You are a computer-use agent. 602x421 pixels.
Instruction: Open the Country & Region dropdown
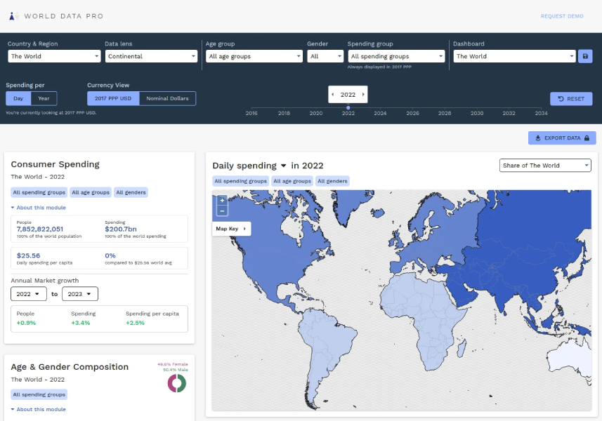point(54,56)
